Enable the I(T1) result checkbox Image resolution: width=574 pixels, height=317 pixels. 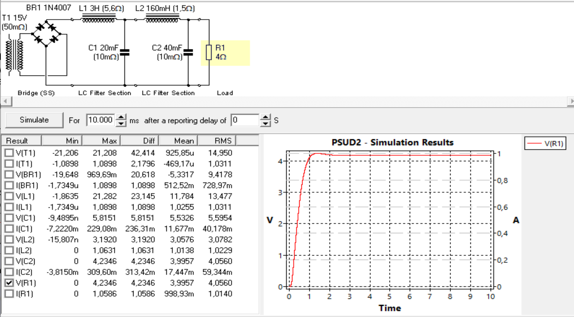coord(9,164)
